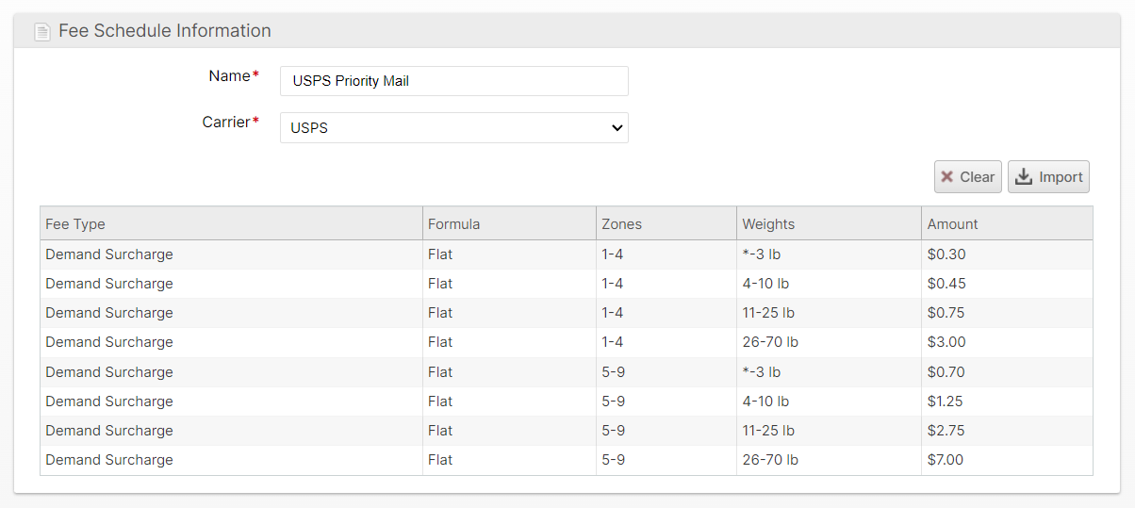Click the Name field with USPS Priority Mail
Screen dimensions: 1135x508
(453, 81)
